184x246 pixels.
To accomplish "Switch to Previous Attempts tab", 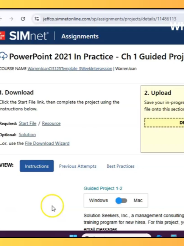I will click(x=78, y=166).
